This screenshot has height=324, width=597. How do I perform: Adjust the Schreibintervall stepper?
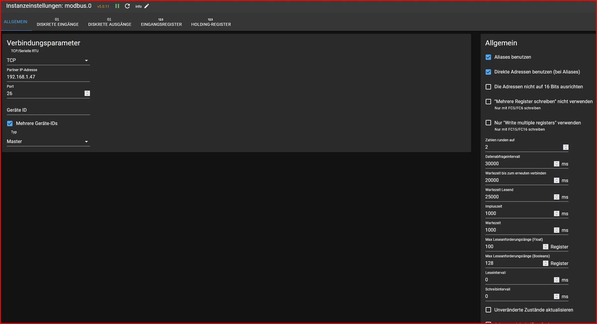point(556,297)
